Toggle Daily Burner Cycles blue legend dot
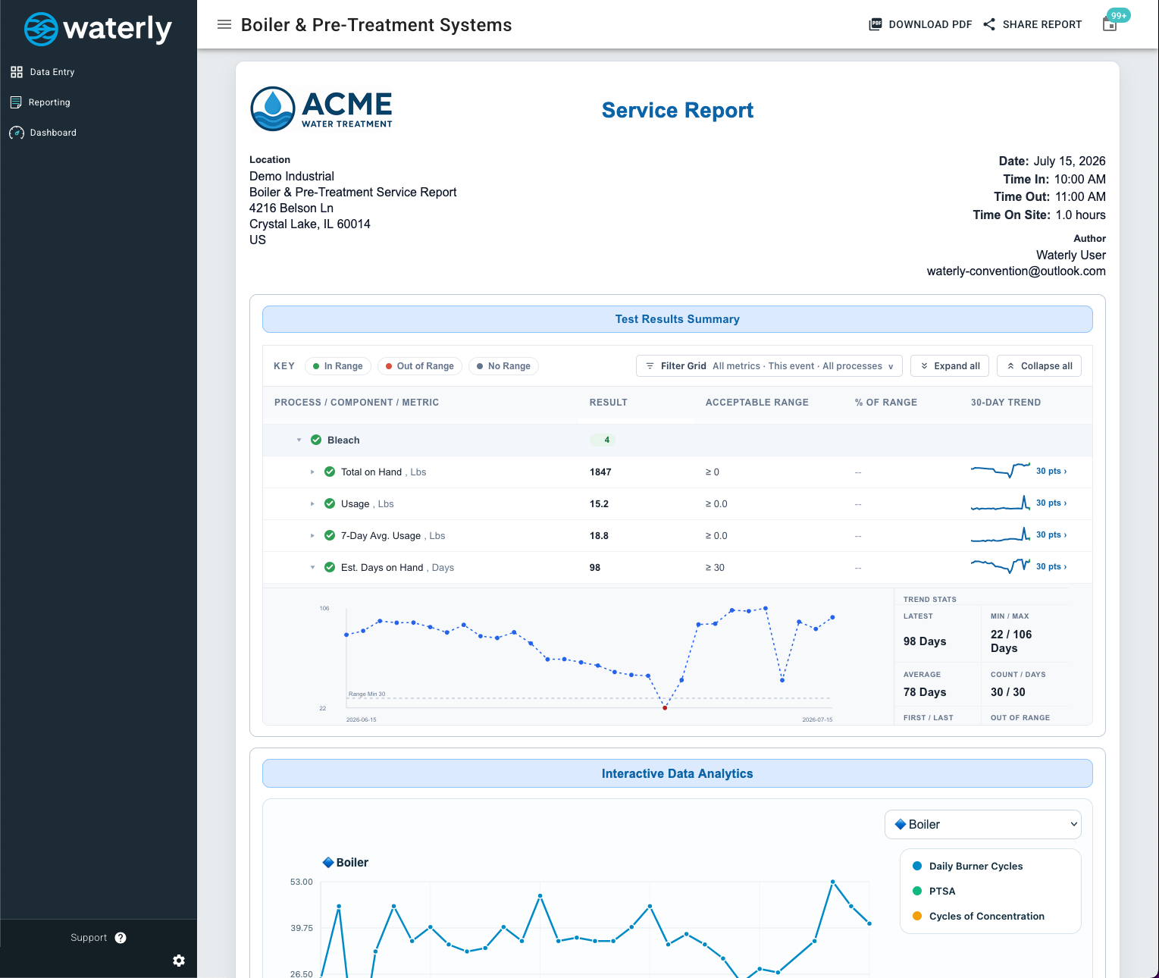The height and width of the screenshot is (978, 1159). [x=917, y=866]
